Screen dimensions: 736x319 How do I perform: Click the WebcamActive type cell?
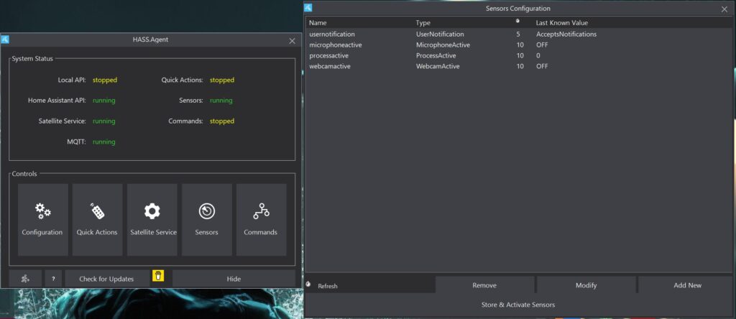coord(438,66)
